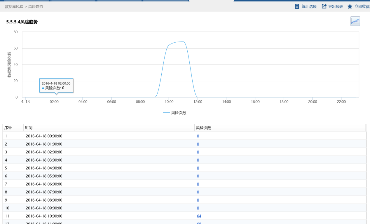The image size is (370, 224).
Task: Open risk count link for 09:00:00 row
Action: [x=198, y=208]
